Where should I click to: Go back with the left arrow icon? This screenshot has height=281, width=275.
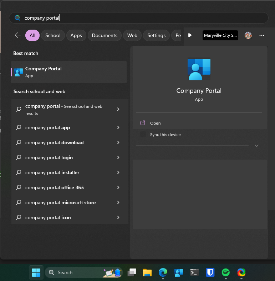pyautogui.click(x=18, y=35)
